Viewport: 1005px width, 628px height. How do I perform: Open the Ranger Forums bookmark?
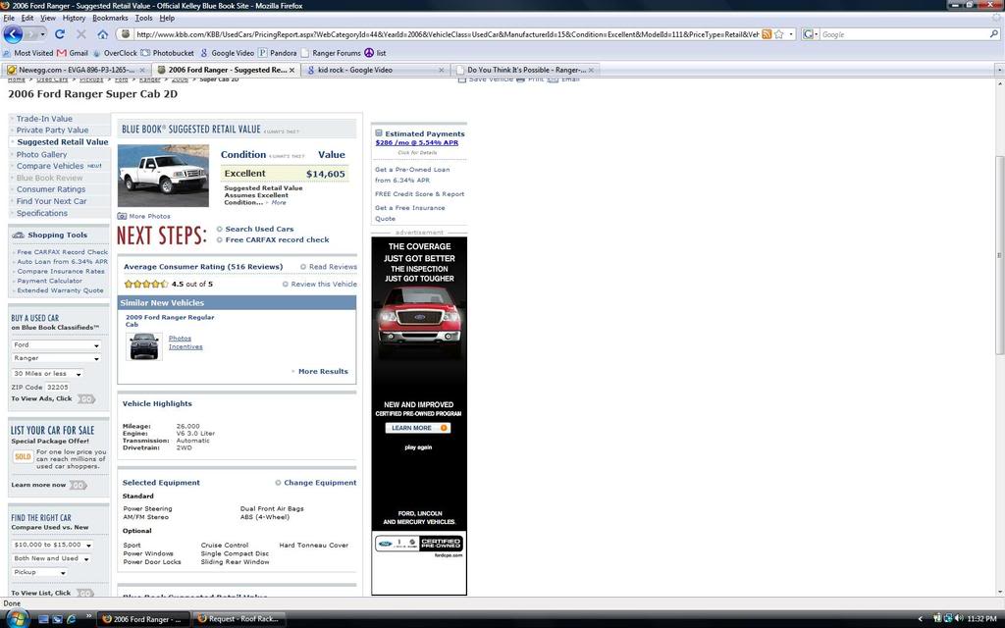coord(331,53)
